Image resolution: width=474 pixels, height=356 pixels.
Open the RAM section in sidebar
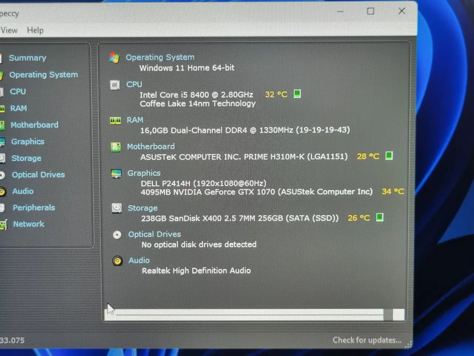pos(19,108)
